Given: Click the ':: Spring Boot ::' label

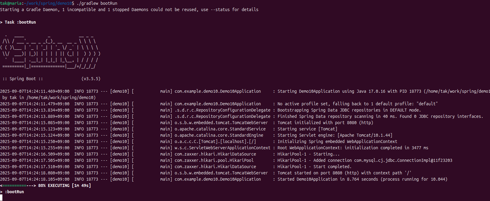Looking at the screenshot, I should coord(23,79).
